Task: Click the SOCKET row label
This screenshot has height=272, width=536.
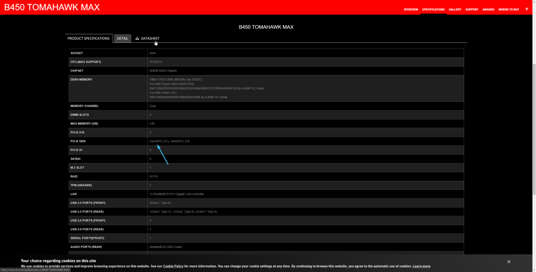Action: [77, 53]
